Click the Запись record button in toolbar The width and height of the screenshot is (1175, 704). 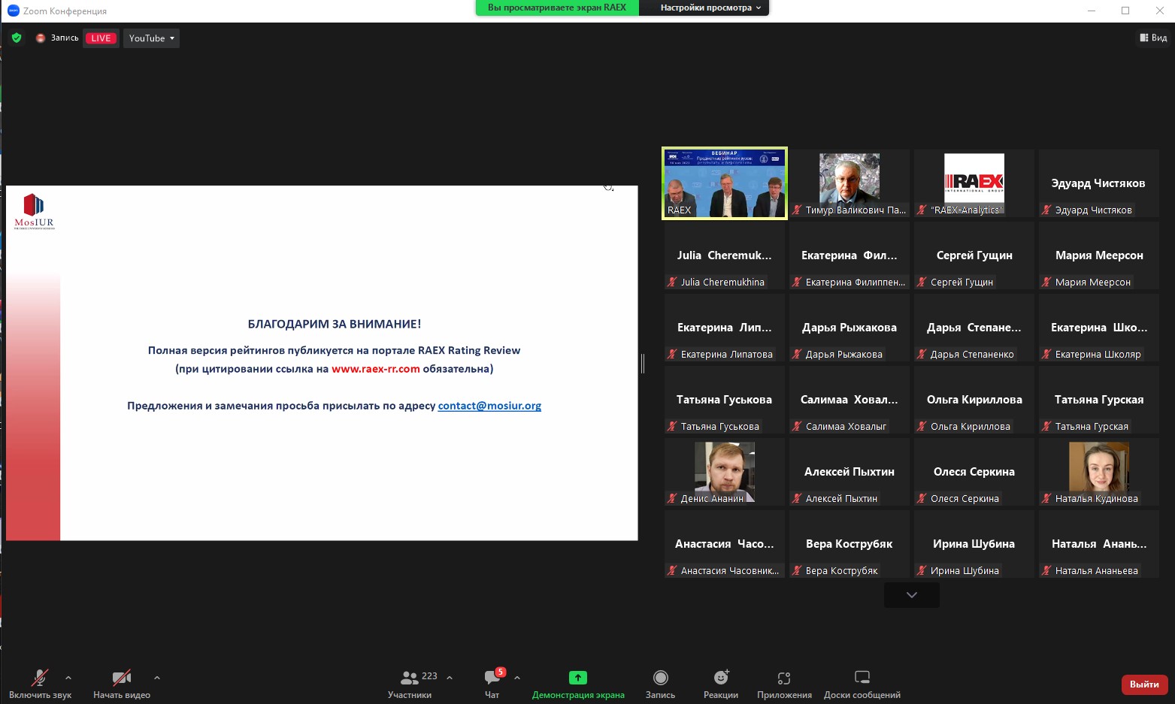coord(661,683)
